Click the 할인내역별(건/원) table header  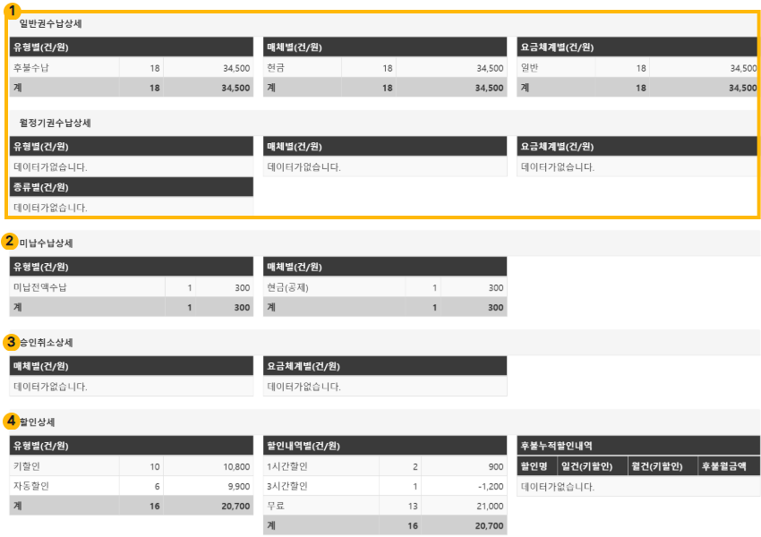coord(385,446)
